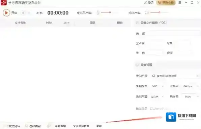Open the 比特率 64kbps dropdown
201x129 pixels.
(191, 86)
